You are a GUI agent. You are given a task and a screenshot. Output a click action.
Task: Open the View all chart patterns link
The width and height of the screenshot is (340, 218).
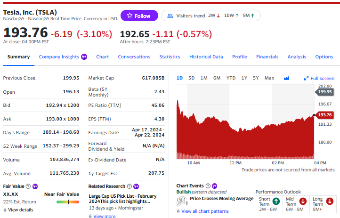[205, 211]
